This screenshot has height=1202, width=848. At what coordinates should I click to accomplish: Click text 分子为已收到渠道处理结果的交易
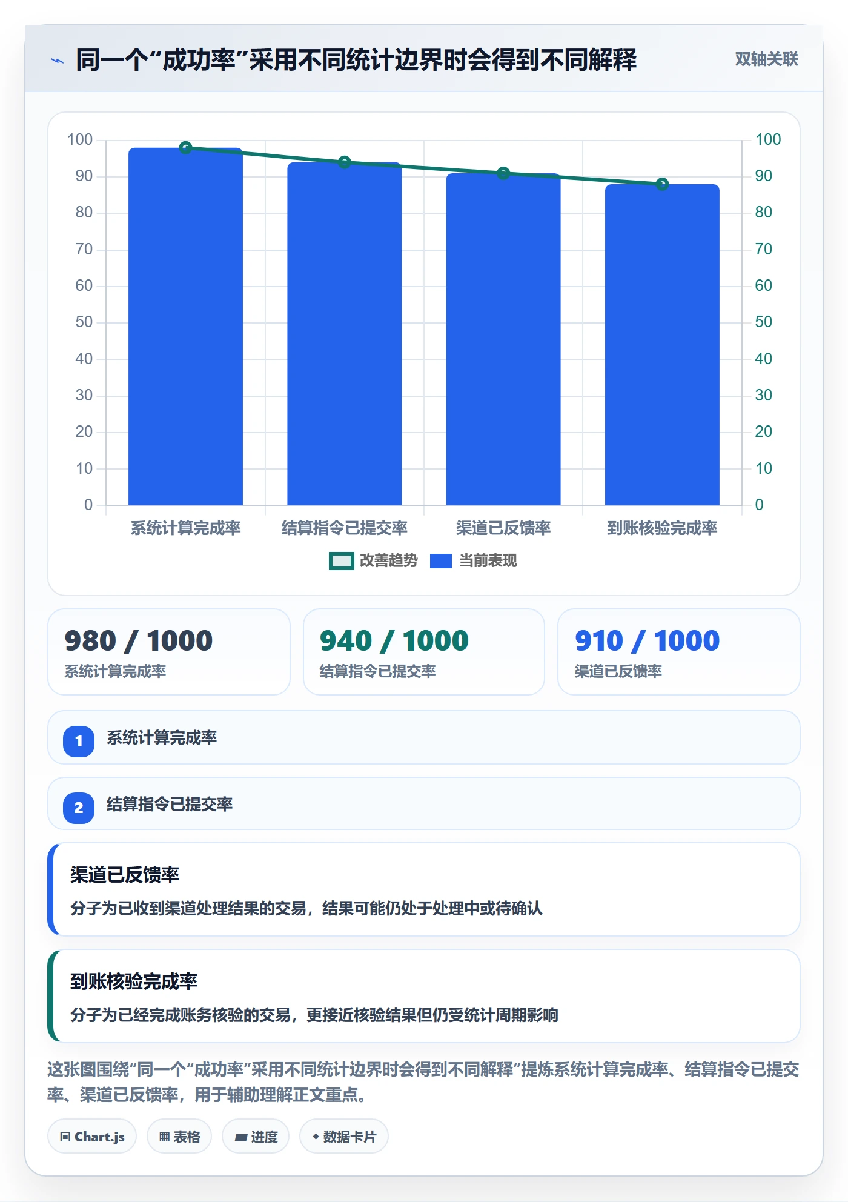coord(188,908)
